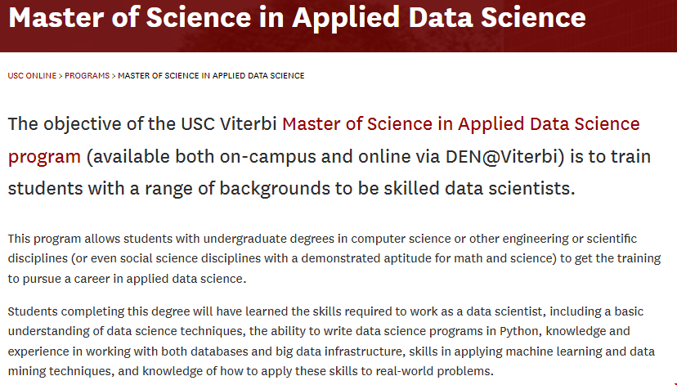Click the breadcrumb separator after PROGRAMS
This screenshot has height=385, width=677.
[114, 76]
